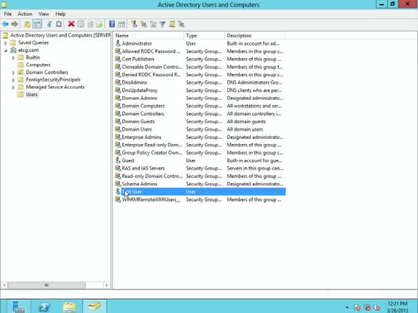Sort by the Type column header
Image resolution: width=418 pixels, height=313 pixels.
pyautogui.click(x=204, y=35)
